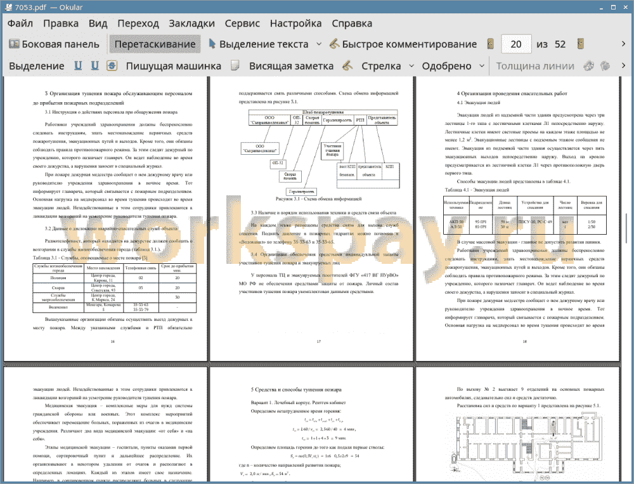Viewport: 634px width, 484px height.
Task: Select the strikeout annotation icon
Action: click(x=112, y=65)
